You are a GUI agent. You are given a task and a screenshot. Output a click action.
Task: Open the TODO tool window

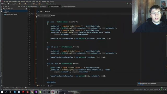pyautogui.click(x=6, y=88)
